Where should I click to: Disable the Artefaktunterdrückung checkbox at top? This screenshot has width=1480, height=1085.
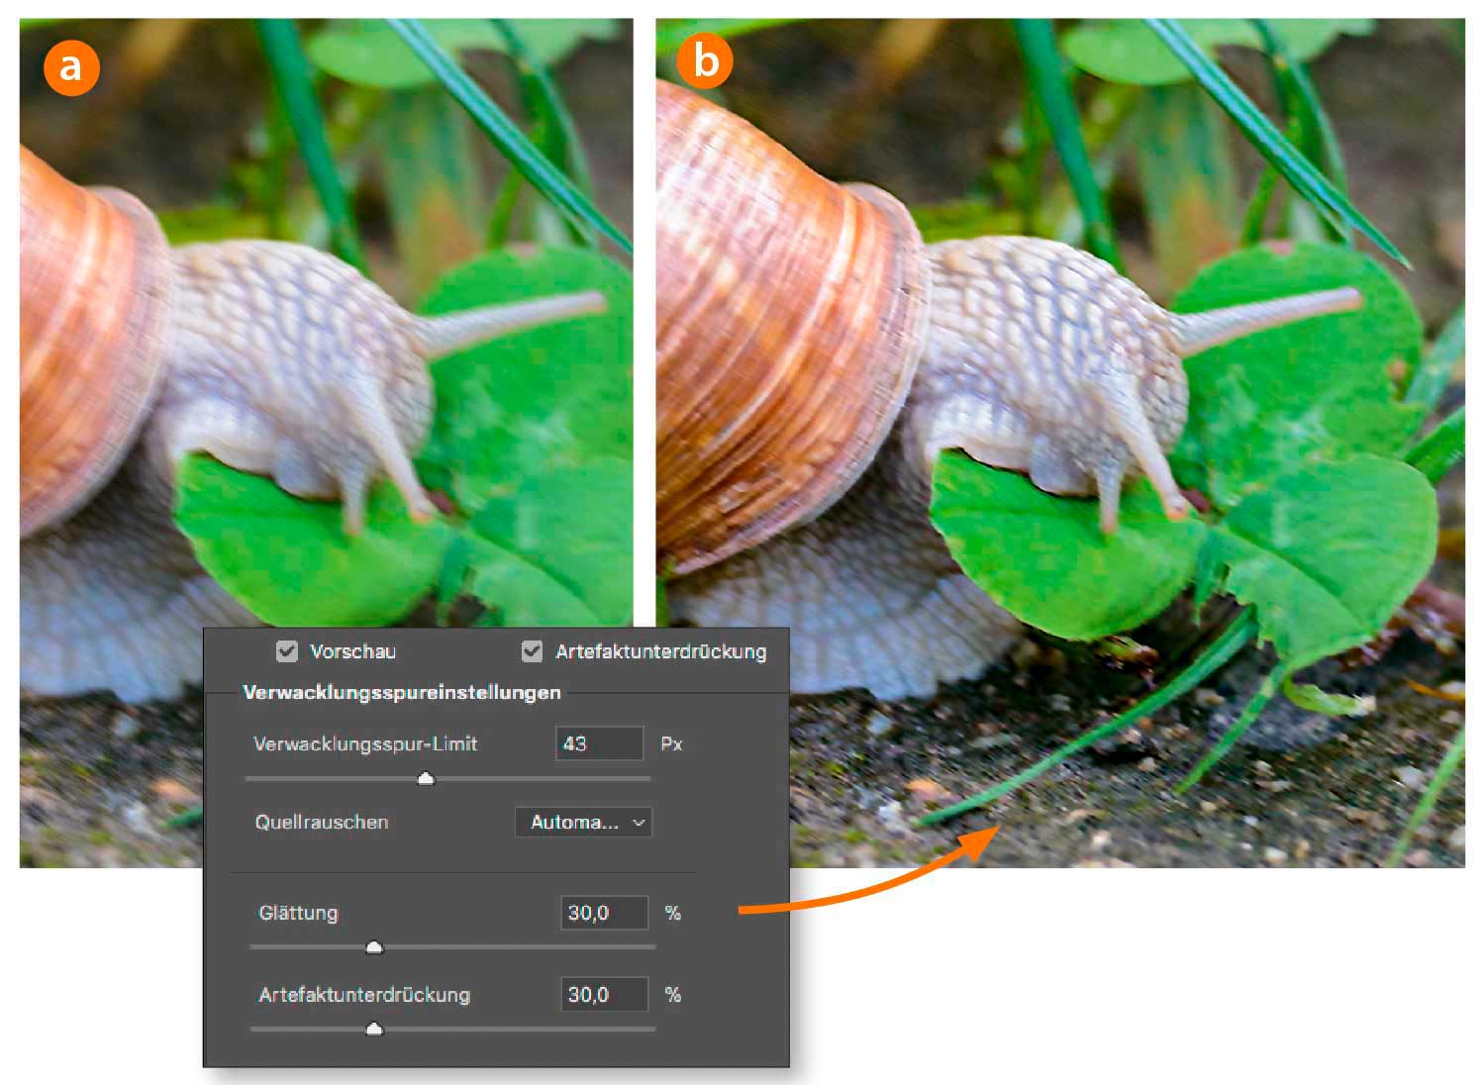click(533, 651)
